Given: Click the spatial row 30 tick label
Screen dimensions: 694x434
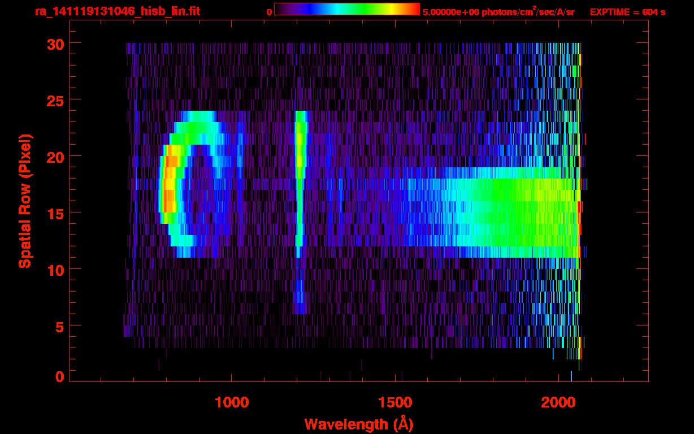Looking at the screenshot, I should (x=55, y=44).
